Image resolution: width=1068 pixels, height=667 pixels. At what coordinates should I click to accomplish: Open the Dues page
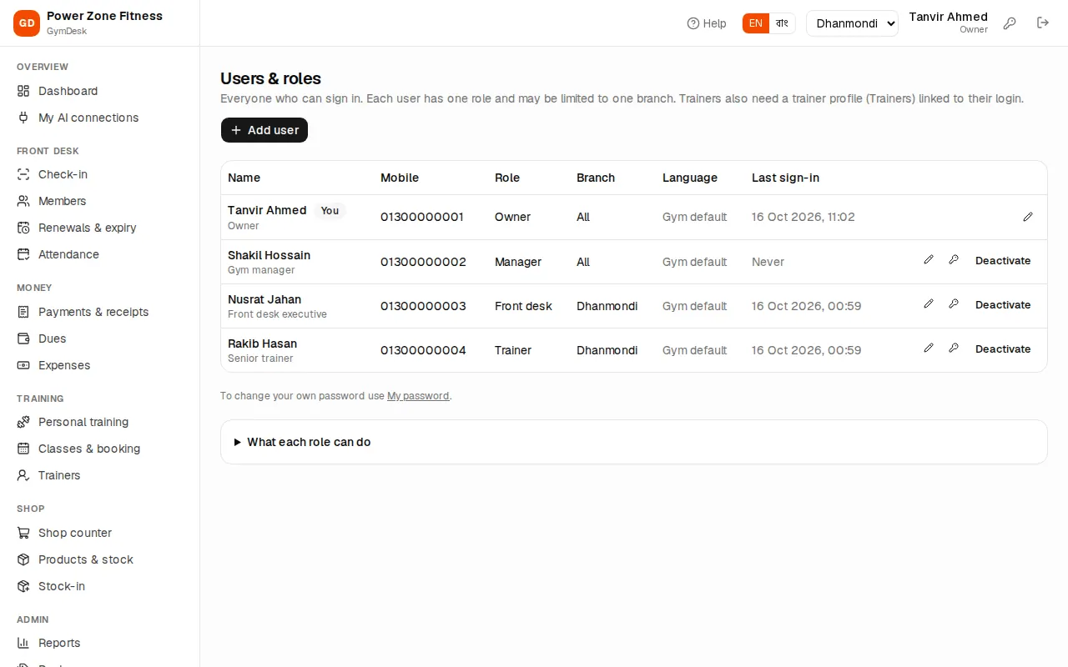100,339
